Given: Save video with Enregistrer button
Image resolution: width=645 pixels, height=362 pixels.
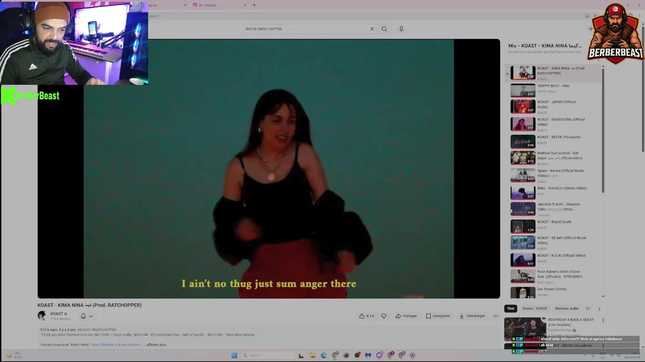Looking at the screenshot, I should [x=438, y=316].
